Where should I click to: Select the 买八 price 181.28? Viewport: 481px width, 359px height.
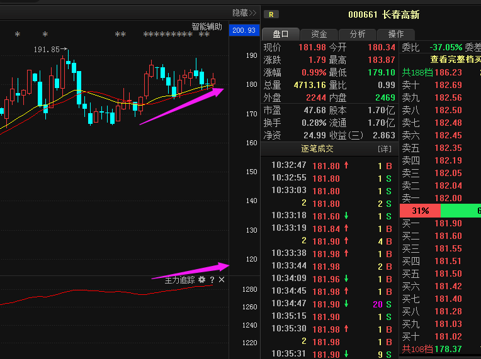(x=448, y=311)
